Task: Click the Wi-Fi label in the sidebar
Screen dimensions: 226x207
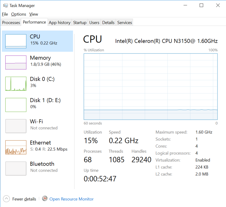Action: click(x=36, y=121)
